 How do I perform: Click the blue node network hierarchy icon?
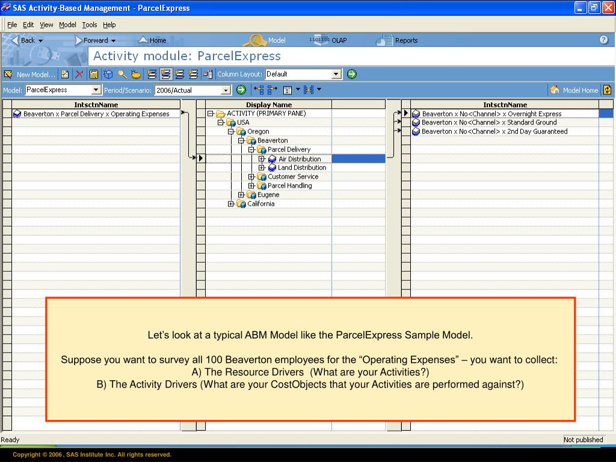309,90
